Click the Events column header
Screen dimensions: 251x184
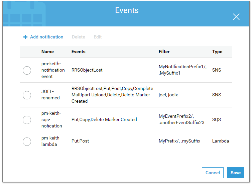click(x=79, y=52)
